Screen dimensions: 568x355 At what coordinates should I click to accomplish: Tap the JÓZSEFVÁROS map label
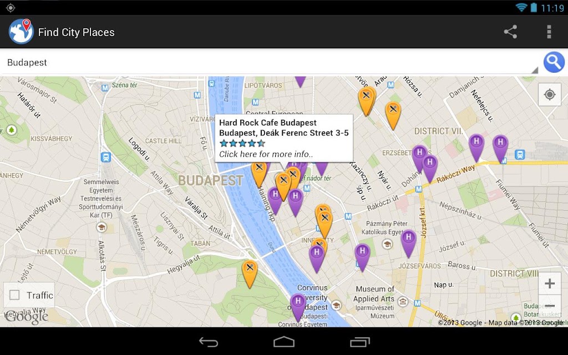[419, 266]
